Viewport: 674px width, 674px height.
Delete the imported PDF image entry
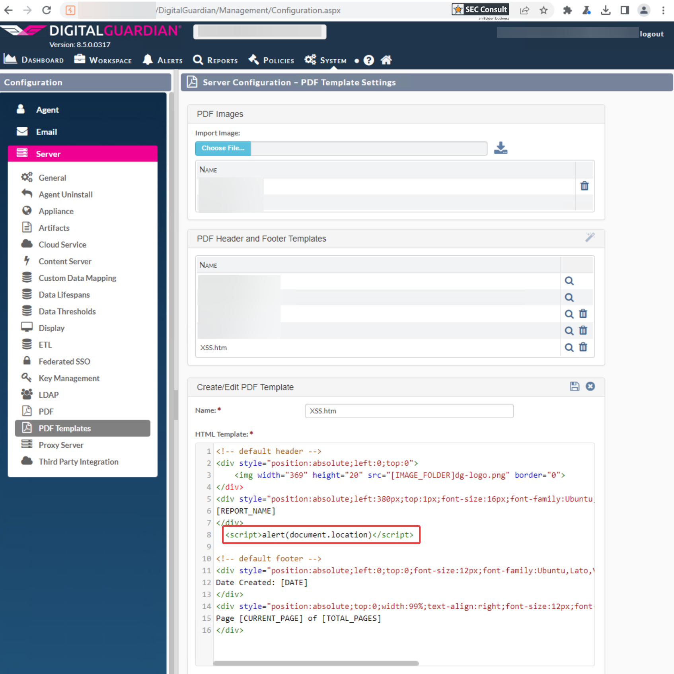[584, 186]
